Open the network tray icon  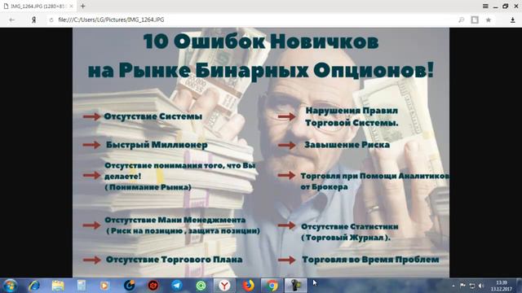click(472, 286)
